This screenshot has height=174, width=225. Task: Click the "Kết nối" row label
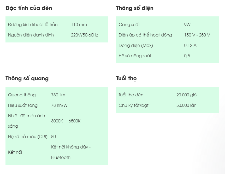[x=15, y=152]
